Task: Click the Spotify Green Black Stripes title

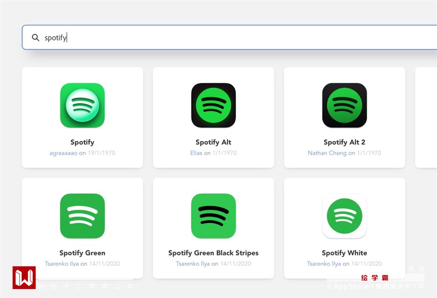Action: [x=213, y=253]
